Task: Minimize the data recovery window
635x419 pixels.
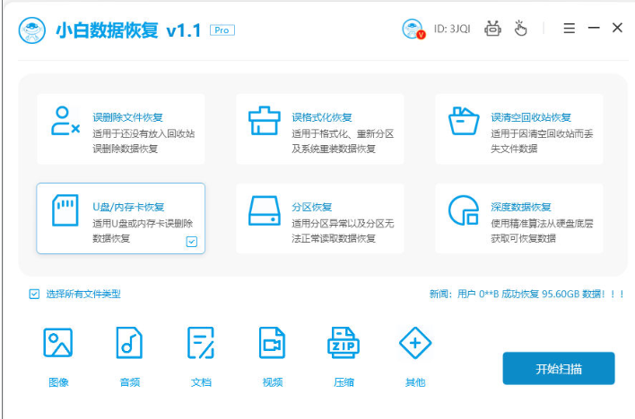Action: pyautogui.click(x=594, y=28)
